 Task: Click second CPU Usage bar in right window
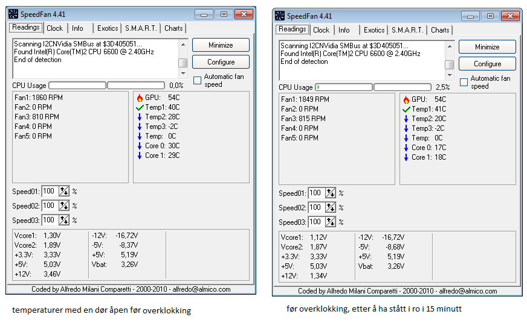403,87
